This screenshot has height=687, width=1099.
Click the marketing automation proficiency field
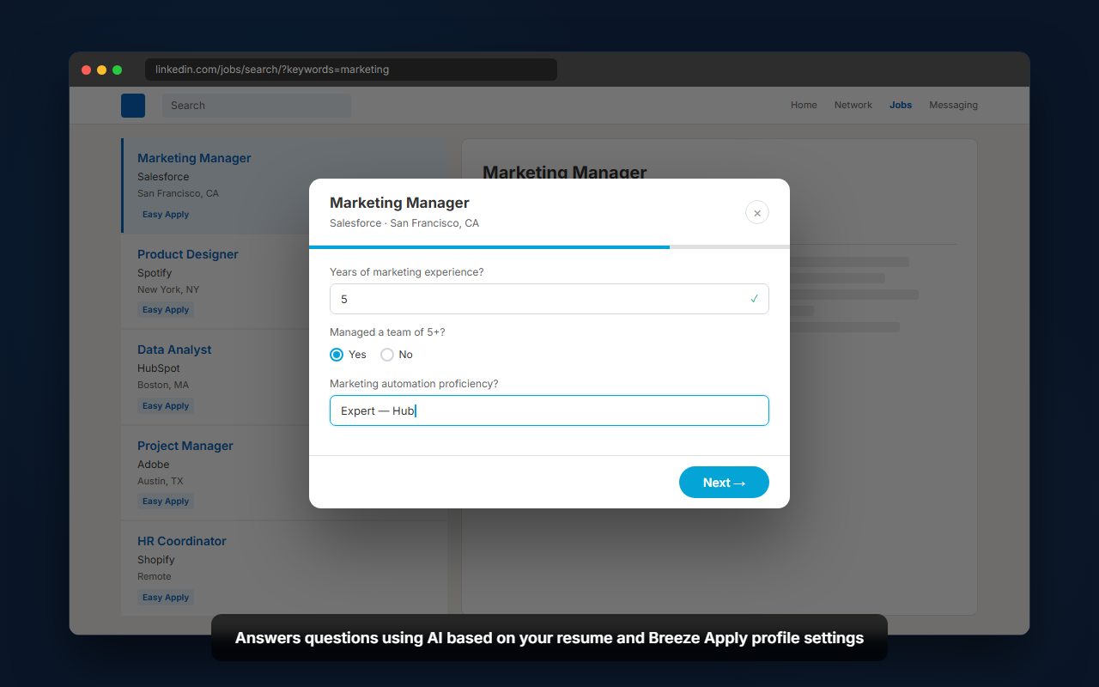click(x=549, y=410)
